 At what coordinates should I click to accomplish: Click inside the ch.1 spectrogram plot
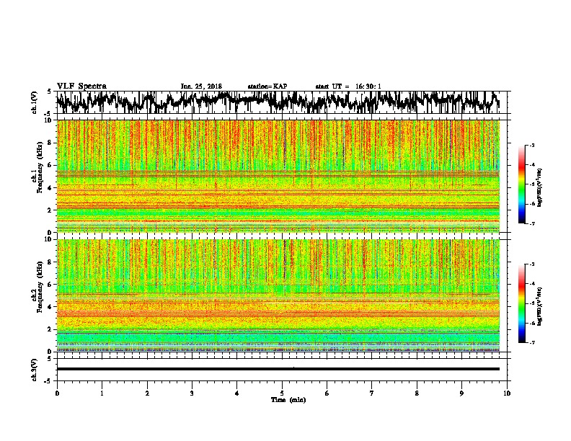(x=278, y=176)
